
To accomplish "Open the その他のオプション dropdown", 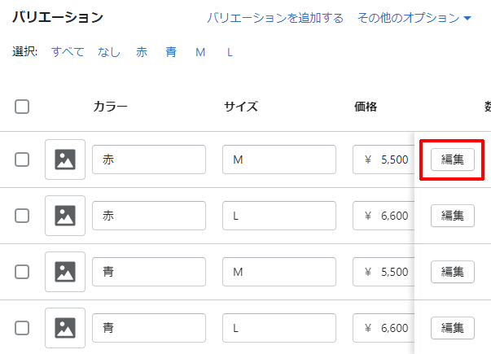I will coord(414,18).
